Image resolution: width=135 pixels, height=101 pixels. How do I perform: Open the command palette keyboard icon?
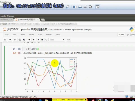point(69,40)
